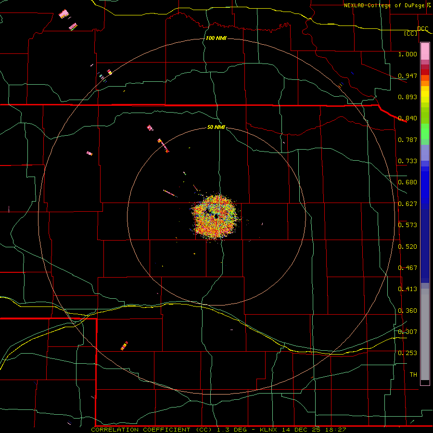The image size is (433, 433).
Task: Click the 0.467 value on the color scale
Action: coord(408,268)
